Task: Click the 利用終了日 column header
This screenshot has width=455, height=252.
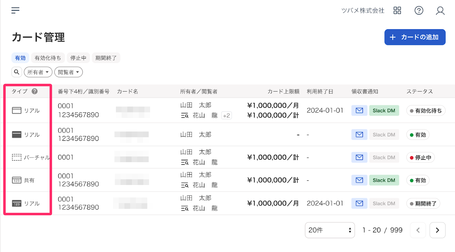Action: pos(320,92)
